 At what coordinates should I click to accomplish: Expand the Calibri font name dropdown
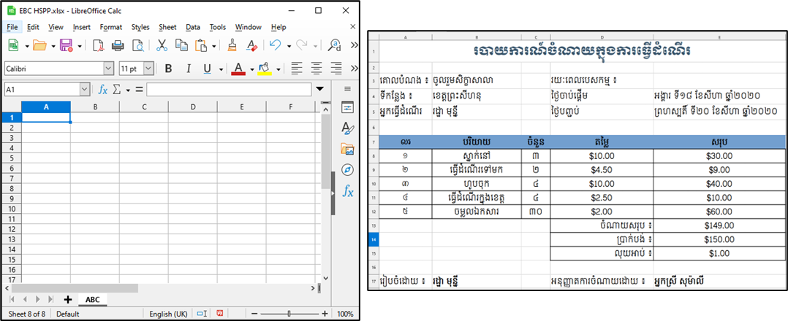pos(109,69)
